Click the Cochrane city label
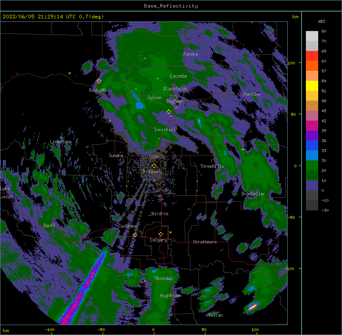 pos(128,226)
